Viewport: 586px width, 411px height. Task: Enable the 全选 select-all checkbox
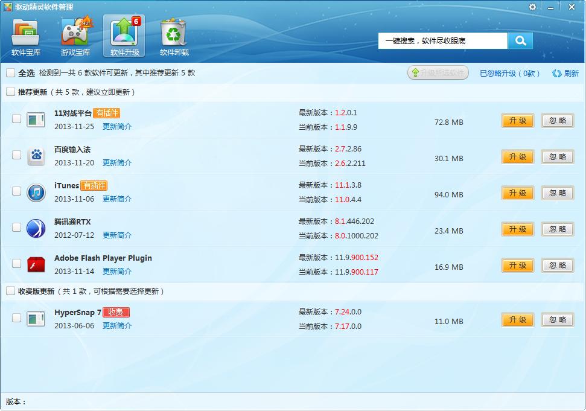click(10, 72)
